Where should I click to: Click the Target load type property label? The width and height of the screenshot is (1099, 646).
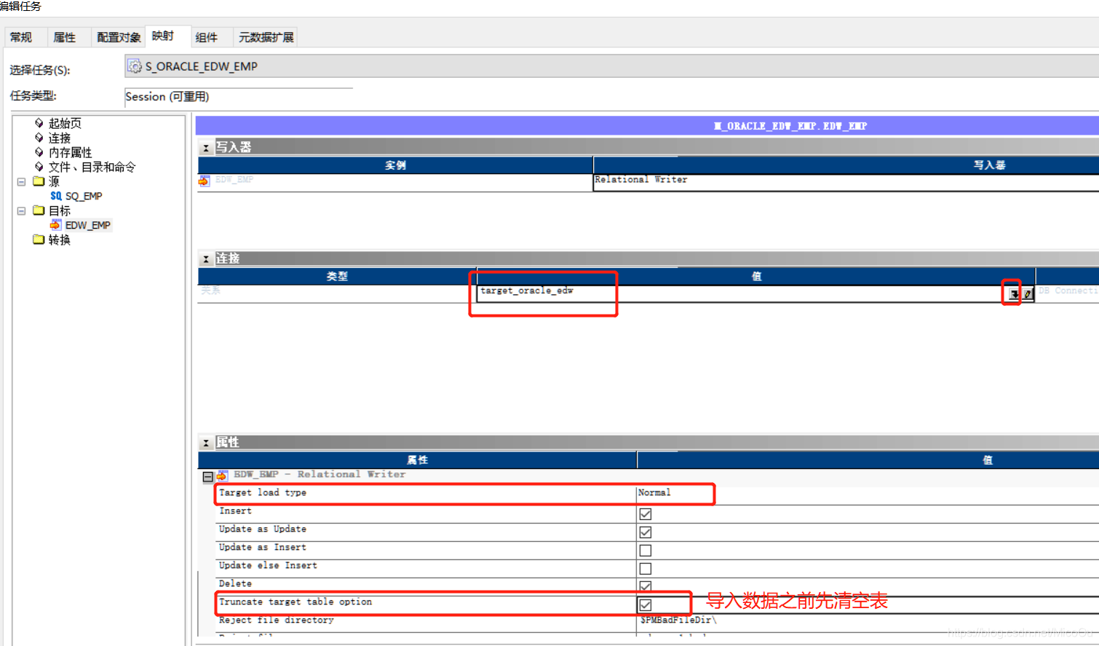point(263,493)
